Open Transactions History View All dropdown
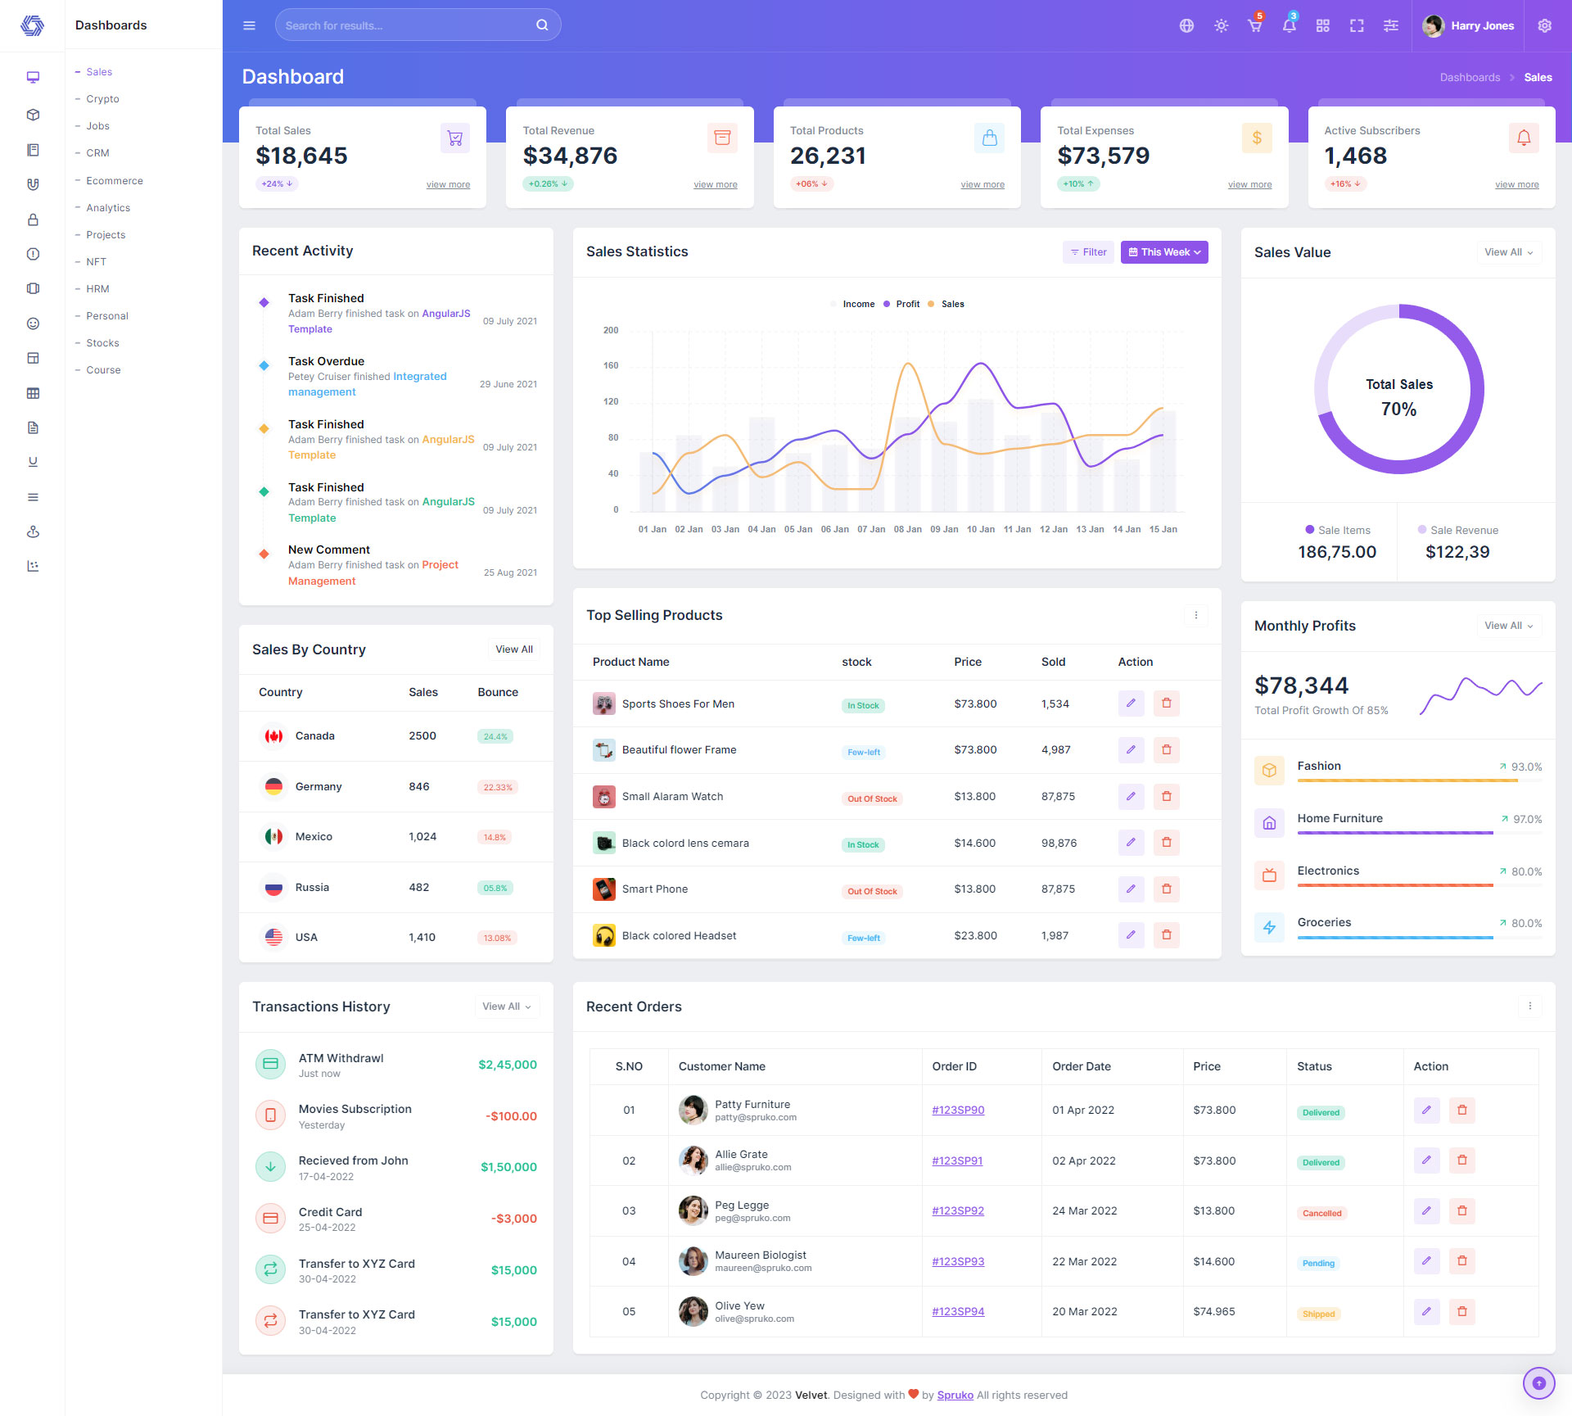The height and width of the screenshot is (1416, 1572). click(506, 1007)
